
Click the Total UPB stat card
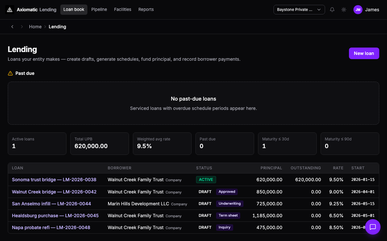tap(100, 144)
